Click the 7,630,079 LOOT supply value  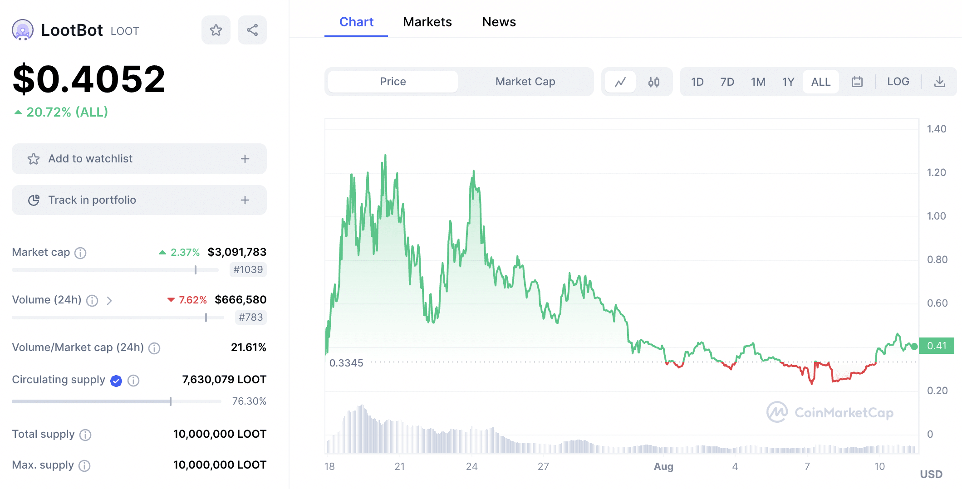point(224,380)
